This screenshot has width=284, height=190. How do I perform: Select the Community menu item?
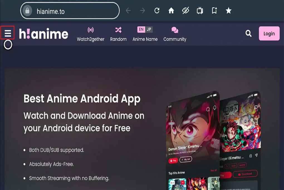pyautogui.click(x=175, y=39)
